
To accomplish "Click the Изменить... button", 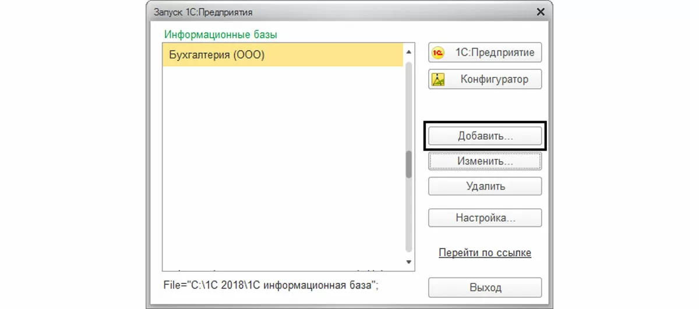I will [x=485, y=161].
